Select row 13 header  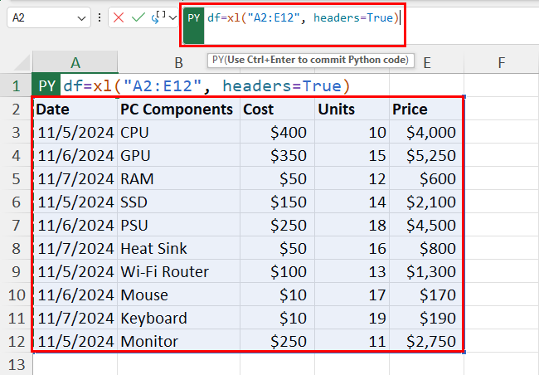[x=16, y=364]
